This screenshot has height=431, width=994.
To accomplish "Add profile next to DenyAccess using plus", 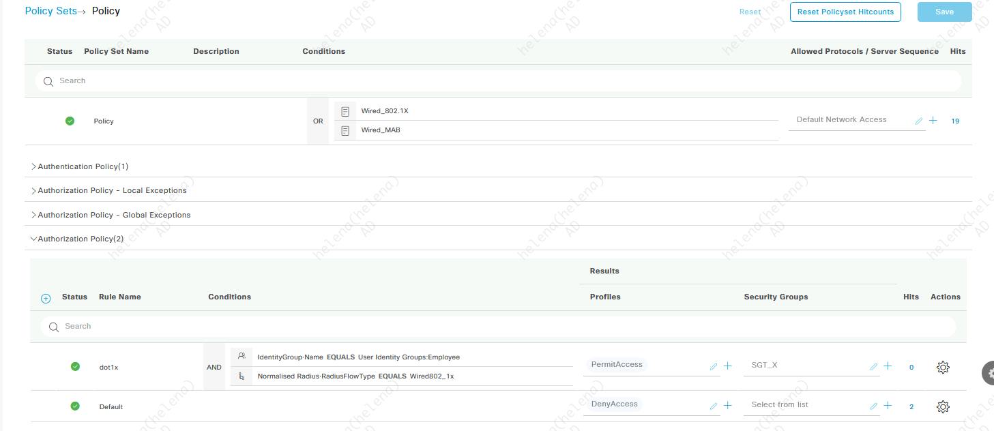I will [x=727, y=405].
